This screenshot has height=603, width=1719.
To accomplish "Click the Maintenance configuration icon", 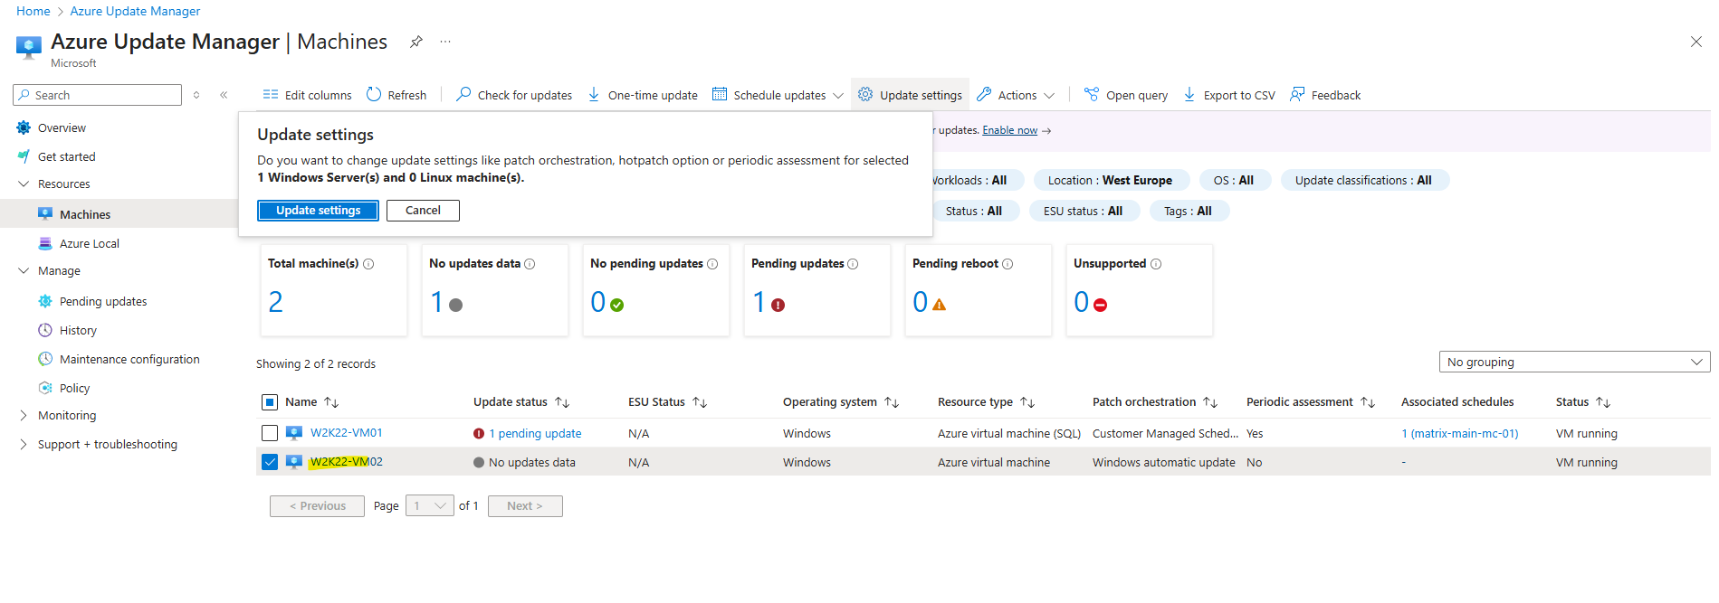I will click(45, 359).
